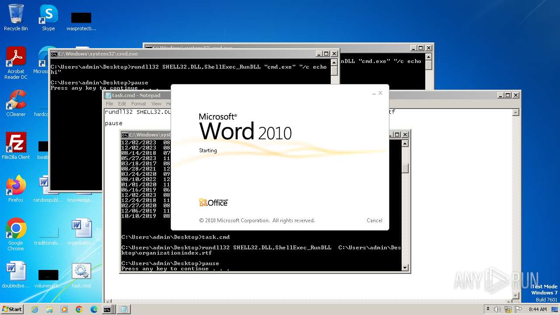
Task: Click Notepad vertical scroll down arrow
Action: tap(516, 296)
